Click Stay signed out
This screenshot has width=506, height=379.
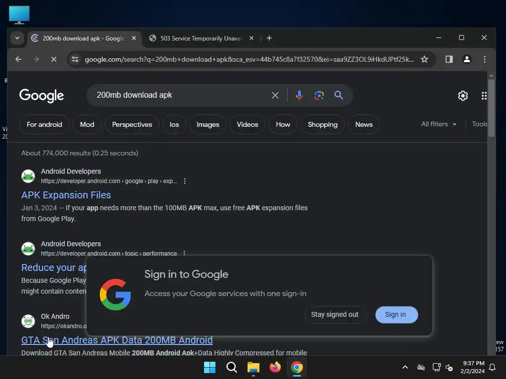335,314
